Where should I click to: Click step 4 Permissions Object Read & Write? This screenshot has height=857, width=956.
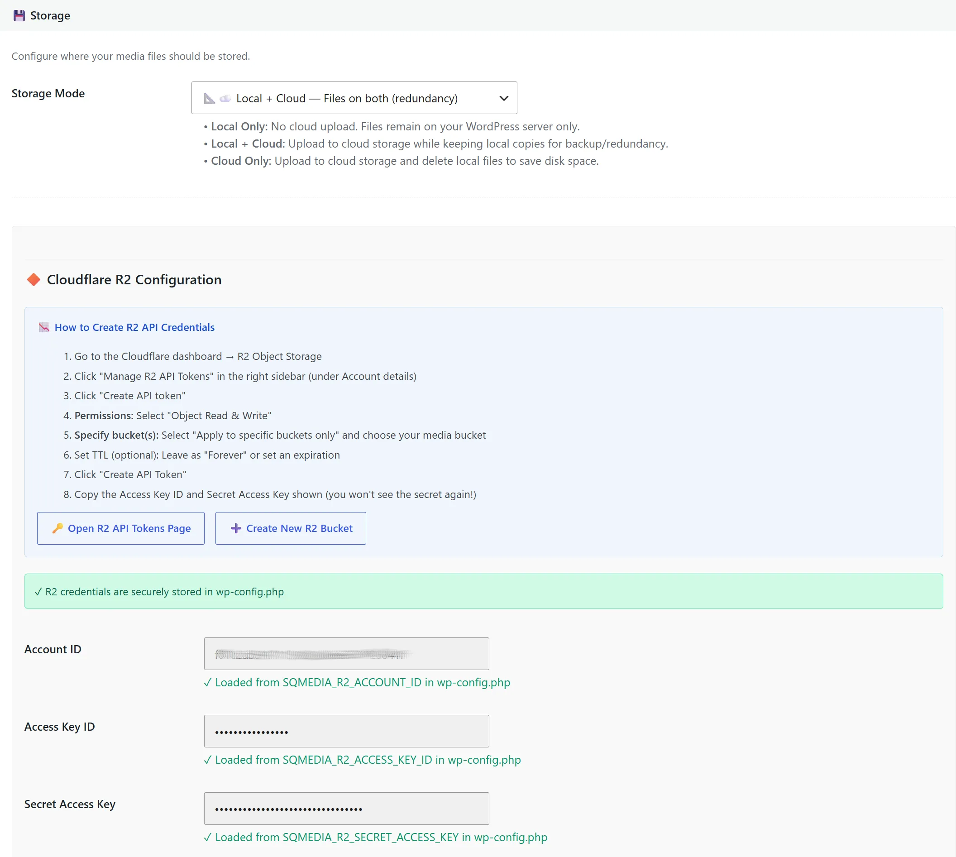167,416
